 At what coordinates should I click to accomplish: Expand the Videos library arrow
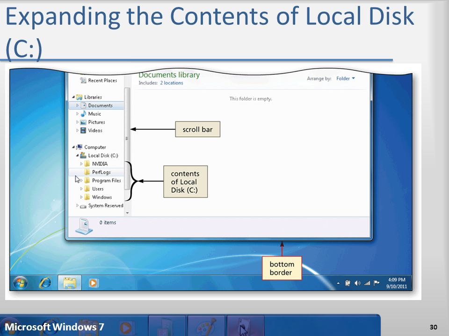pyautogui.click(x=77, y=130)
